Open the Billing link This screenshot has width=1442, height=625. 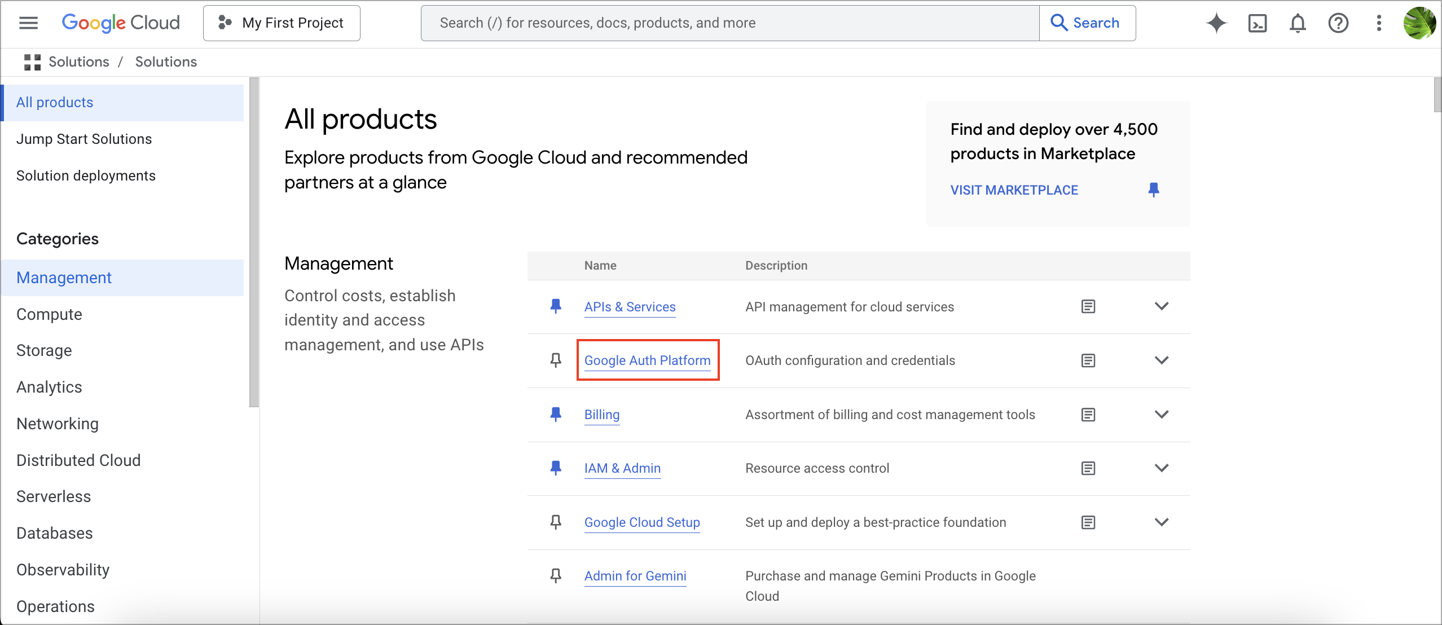click(602, 415)
